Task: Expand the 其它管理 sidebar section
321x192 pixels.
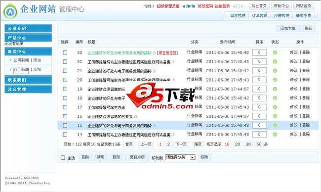Action: (x=28, y=89)
